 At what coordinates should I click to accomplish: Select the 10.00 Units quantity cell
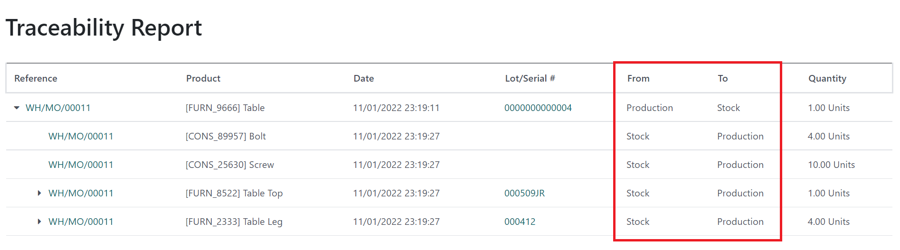[x=831, y=165]
